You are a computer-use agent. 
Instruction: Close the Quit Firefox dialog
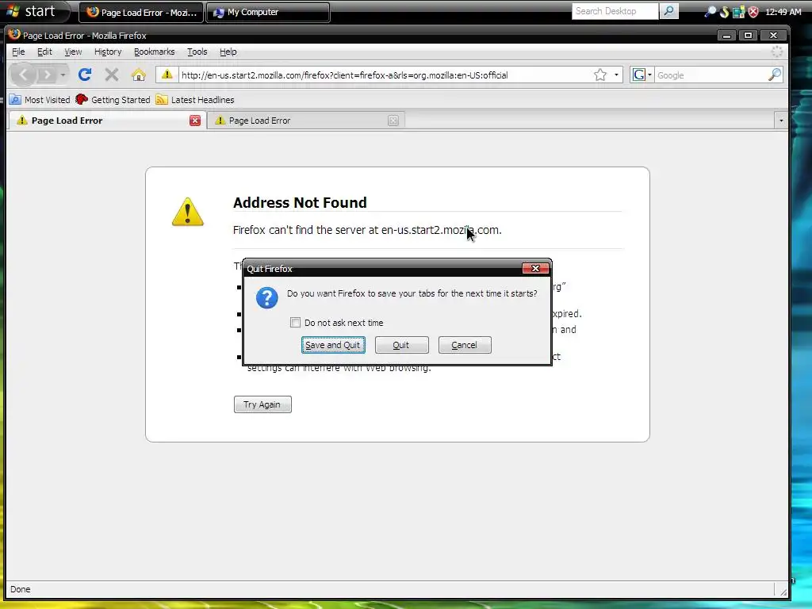click(x=535, y=268)
